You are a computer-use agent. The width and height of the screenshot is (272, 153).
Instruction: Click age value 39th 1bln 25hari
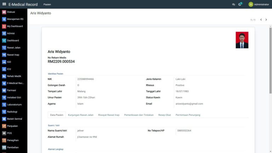pyautogui.click(x=86, y=97)
